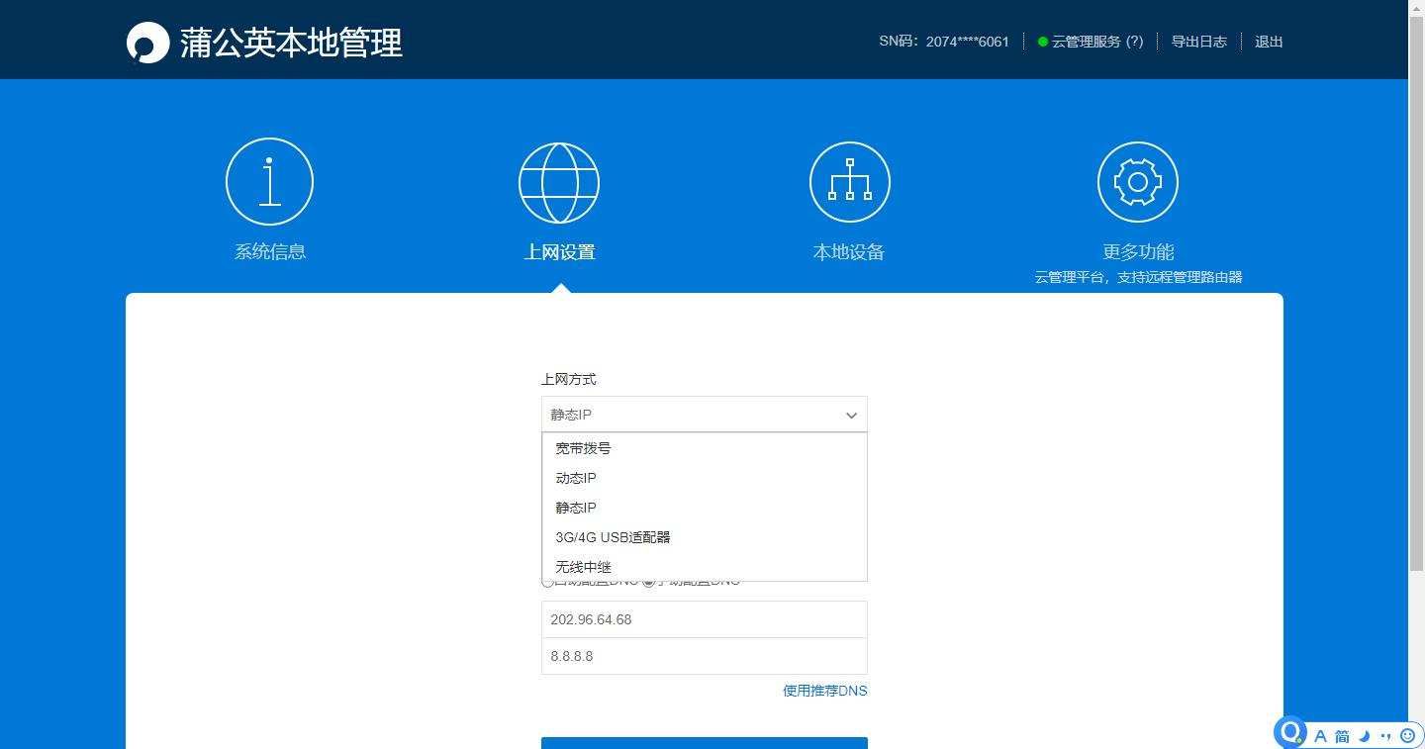
Task: Click the 上网设置 globe icon
Action: (x=559, y=183)
